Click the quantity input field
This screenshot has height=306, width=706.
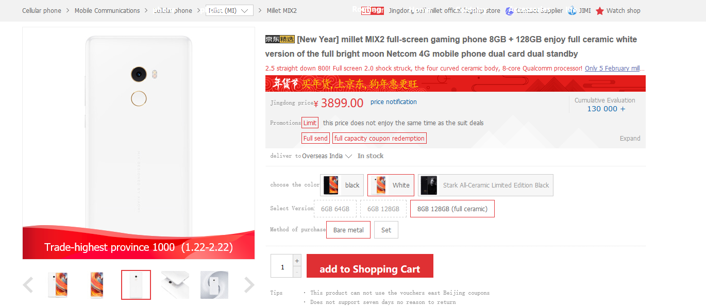[x=282, y=266]
